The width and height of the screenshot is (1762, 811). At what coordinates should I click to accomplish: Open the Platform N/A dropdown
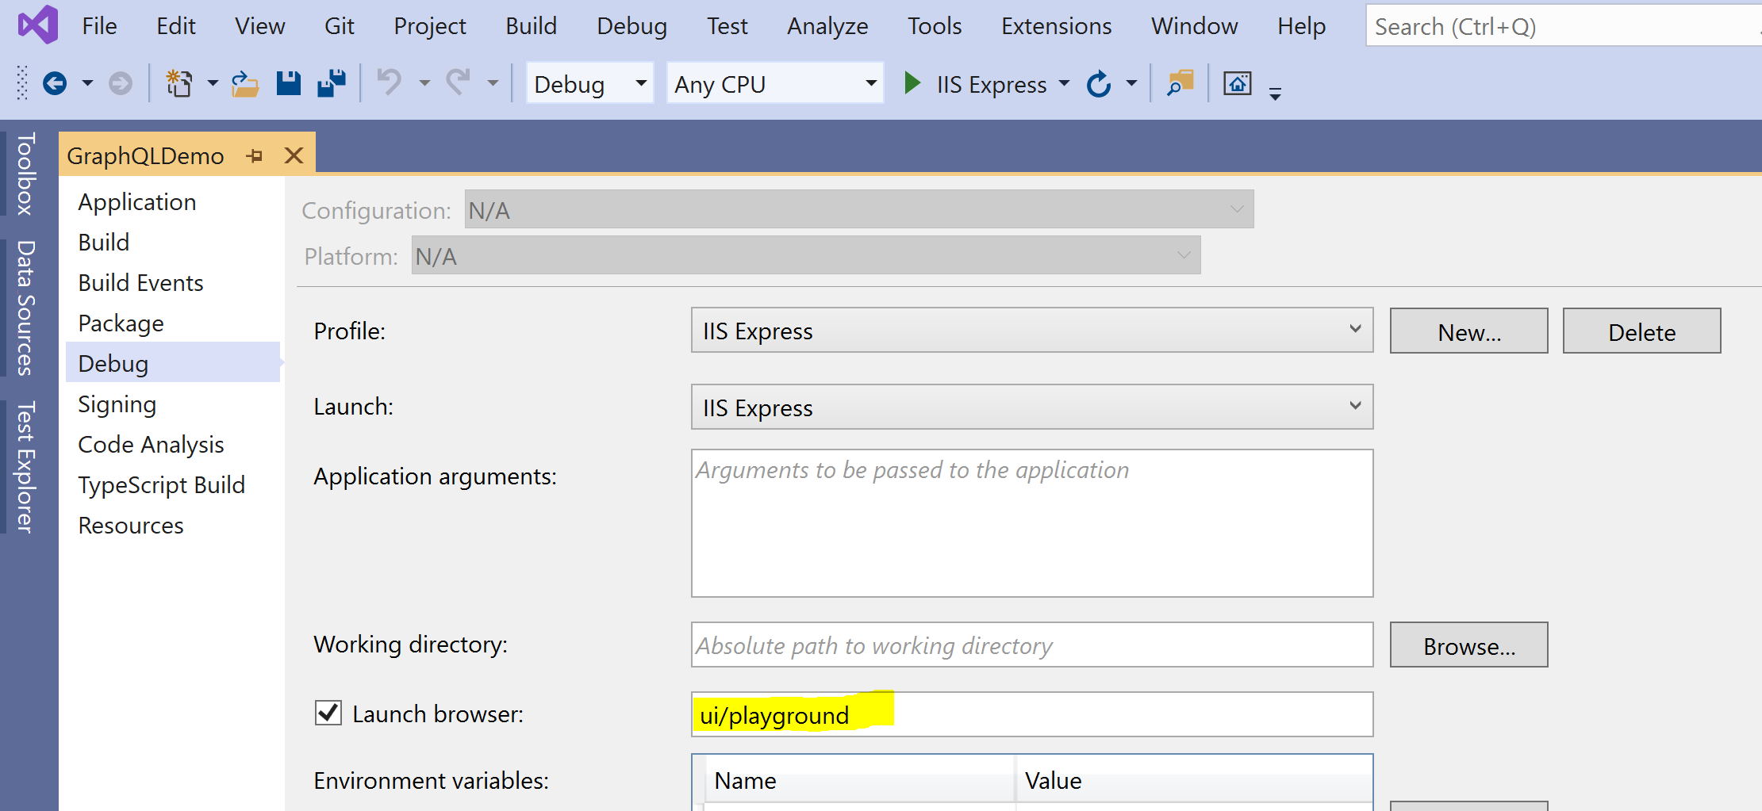click(x=806, y=255)
